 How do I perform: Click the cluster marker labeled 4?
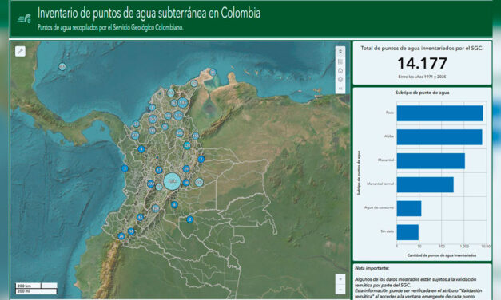pyautogui.click(x=141, y=149)
